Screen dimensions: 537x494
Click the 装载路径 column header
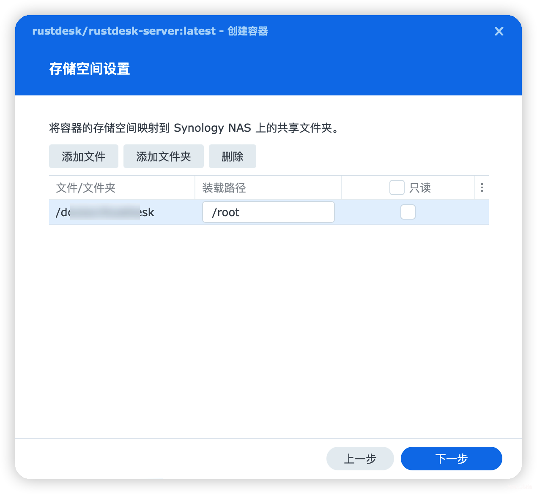(223, 187)
